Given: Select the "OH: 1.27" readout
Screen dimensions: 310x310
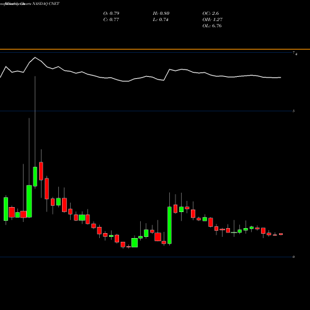Looking at the screenshot, I should (213, 20).
